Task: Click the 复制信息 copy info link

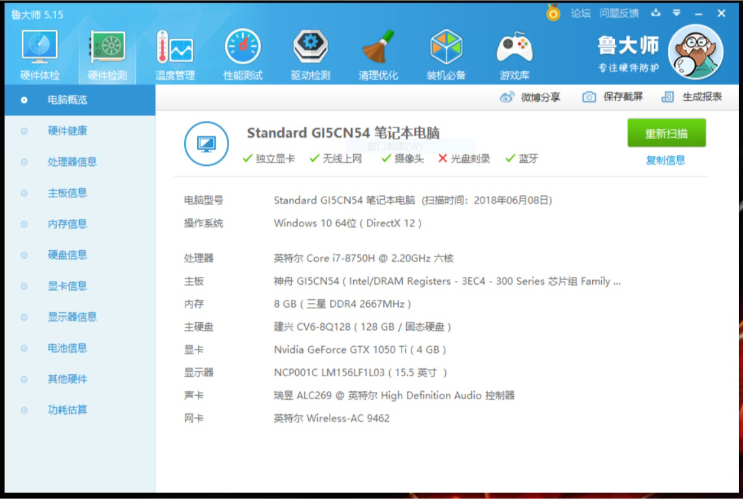Action: [x=665, y=160]
